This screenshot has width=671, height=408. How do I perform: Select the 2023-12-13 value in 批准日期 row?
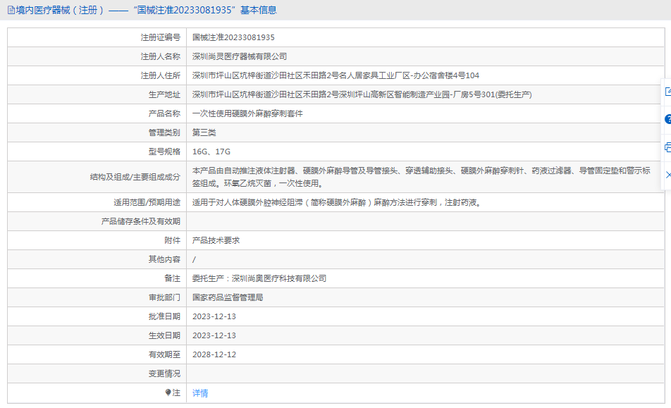214,316
